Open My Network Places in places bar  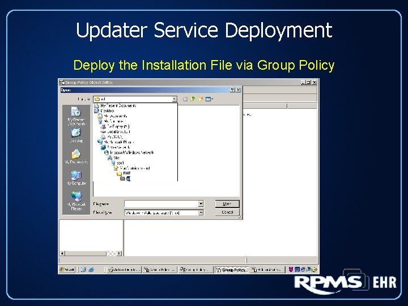[x=76, y=201]
